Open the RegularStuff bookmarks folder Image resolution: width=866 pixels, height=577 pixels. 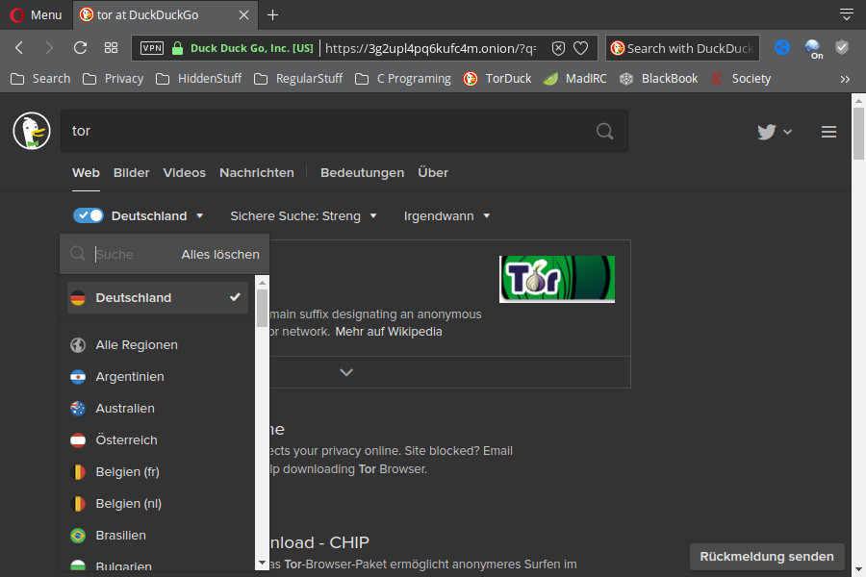tap(298, 79)
